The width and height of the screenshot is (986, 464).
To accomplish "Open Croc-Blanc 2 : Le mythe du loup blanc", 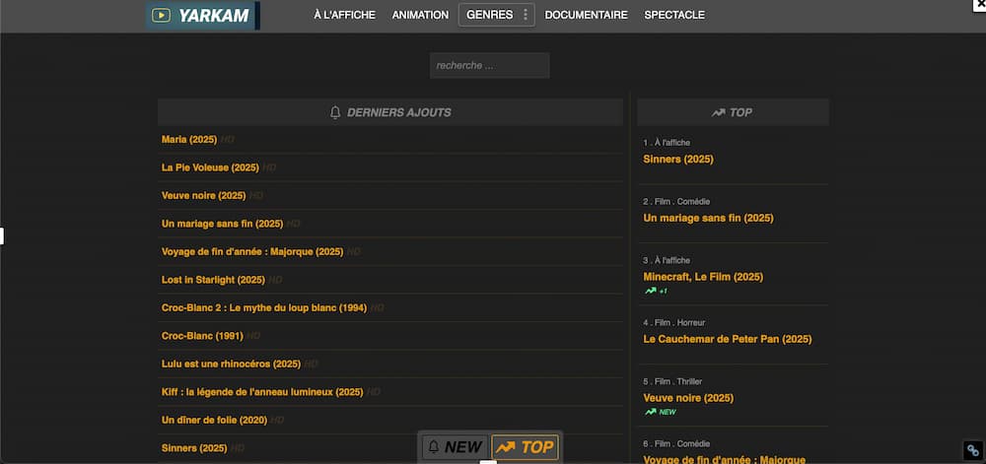I will coord(264,307).
